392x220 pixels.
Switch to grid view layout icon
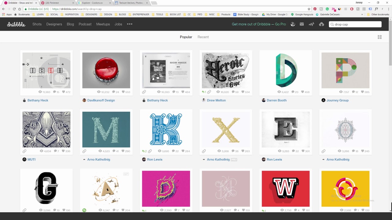379,37
